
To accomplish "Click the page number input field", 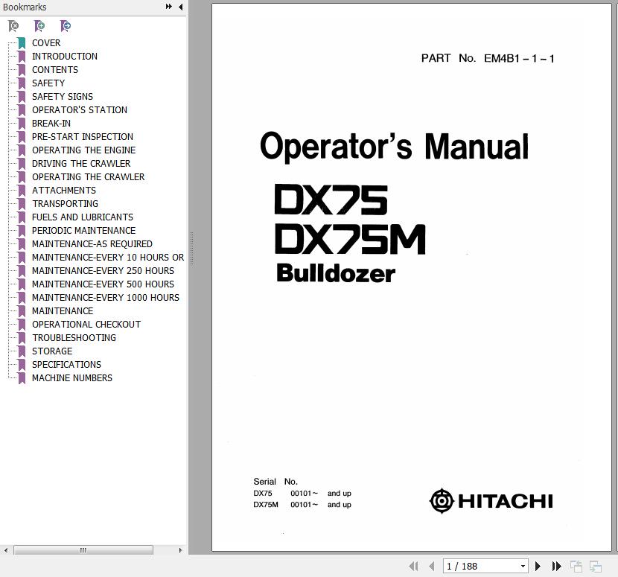I will point(480,567).
